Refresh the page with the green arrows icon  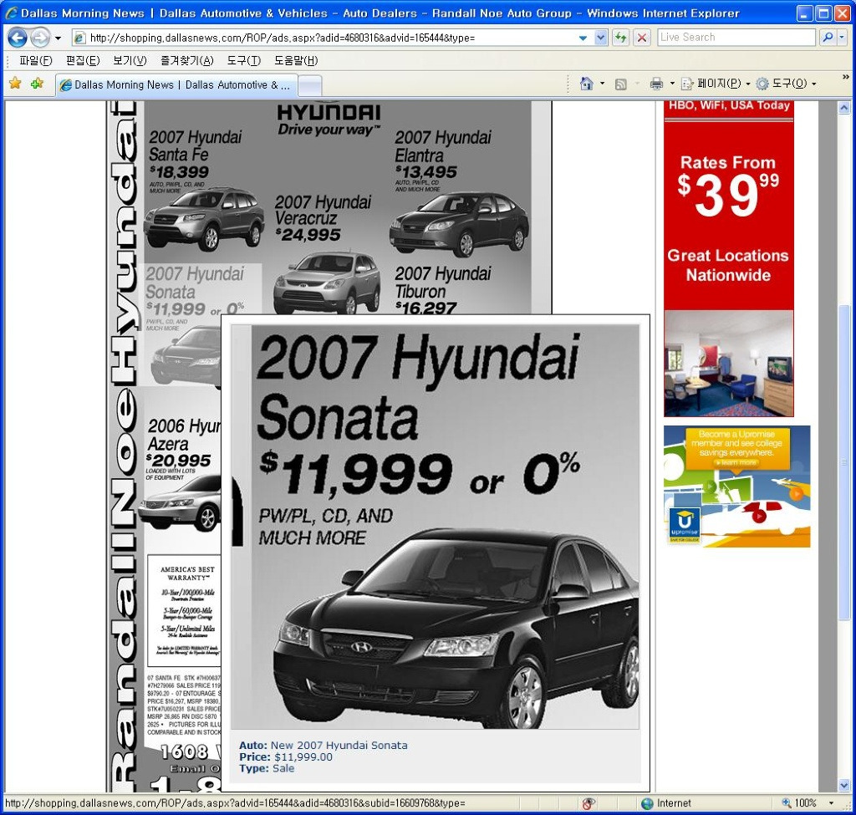tap(621, 38)
